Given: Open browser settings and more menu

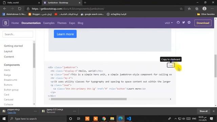Looking at the screenshot, I should point(212,9).
